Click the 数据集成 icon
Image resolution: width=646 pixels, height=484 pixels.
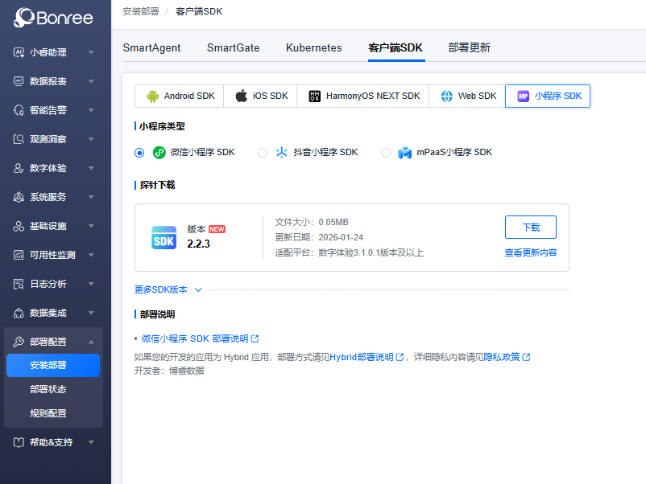point(19,313)
